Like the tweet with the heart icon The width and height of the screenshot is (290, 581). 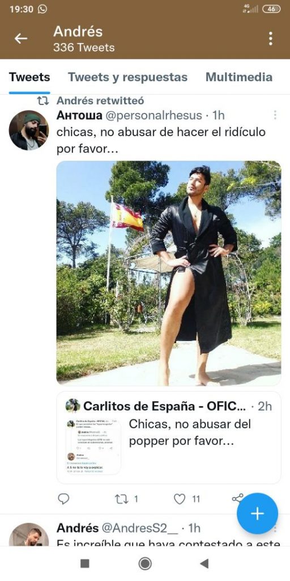point(180,499)
